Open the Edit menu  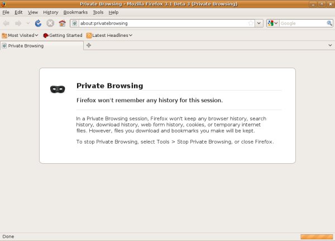18,12
